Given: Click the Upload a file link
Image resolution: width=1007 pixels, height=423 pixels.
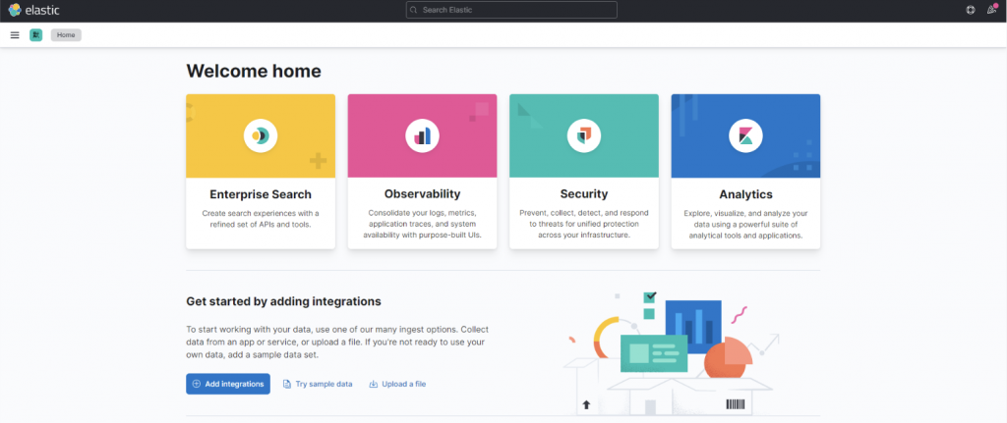Looking at the screenshot, I should 397,384.
